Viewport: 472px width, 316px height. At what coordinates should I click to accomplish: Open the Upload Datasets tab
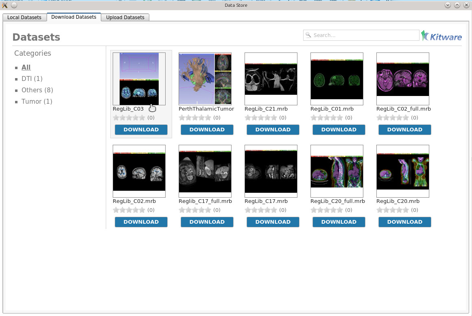(x=125, y=17)
